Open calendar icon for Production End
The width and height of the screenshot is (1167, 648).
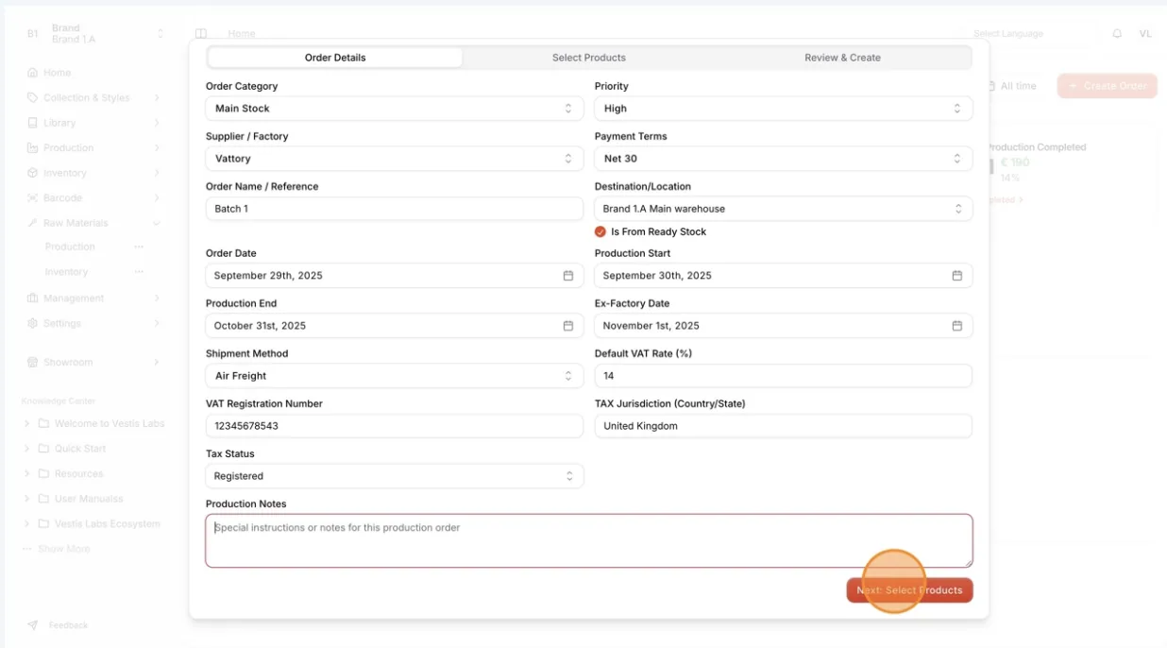click(568, 326)
